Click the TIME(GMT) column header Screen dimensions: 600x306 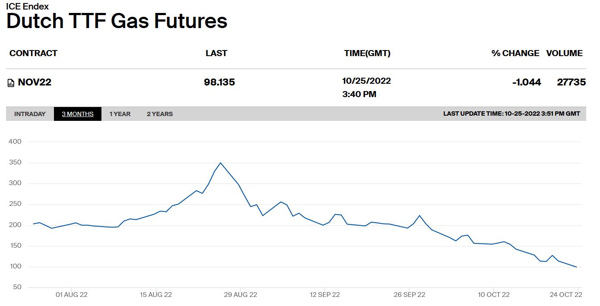click(x=367, y=53)
